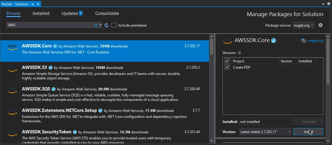Enable the Include prerelease checkbox
The height and width of the screenshot is (145, 332).
point(114,25)
